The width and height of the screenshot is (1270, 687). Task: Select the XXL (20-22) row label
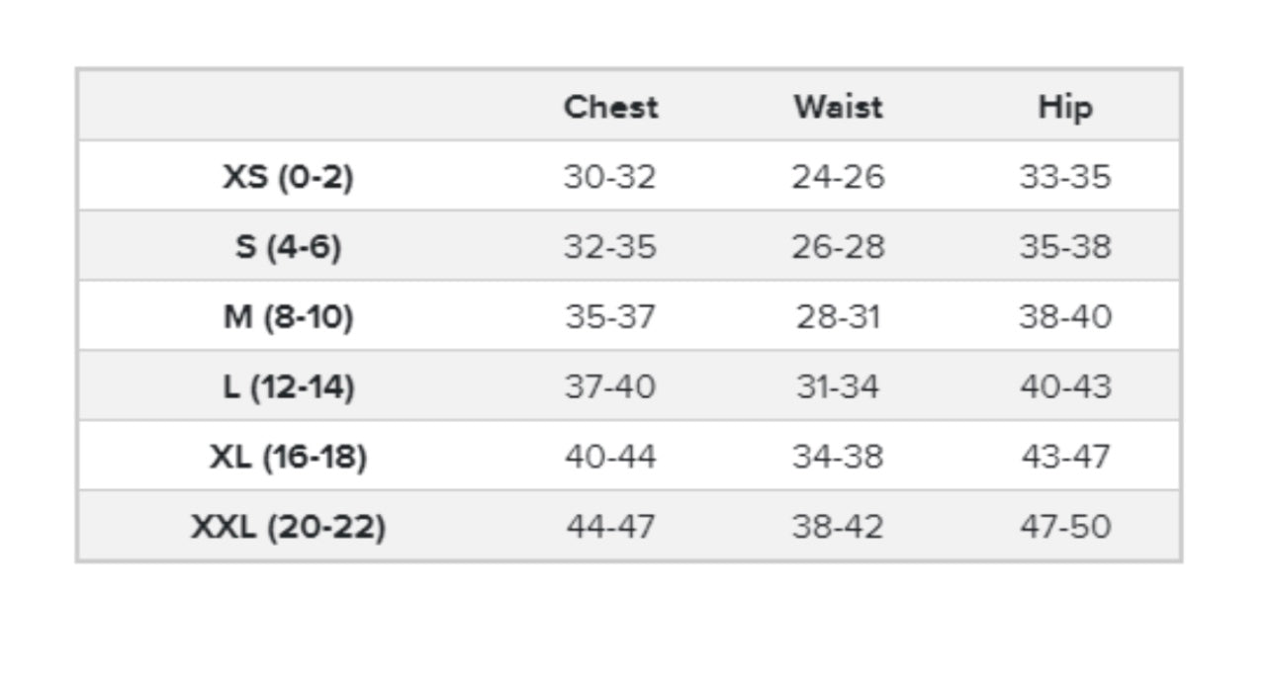coord(288,527)
